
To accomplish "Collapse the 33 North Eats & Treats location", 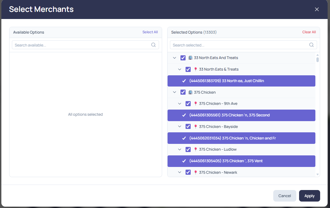I will 179,69.
